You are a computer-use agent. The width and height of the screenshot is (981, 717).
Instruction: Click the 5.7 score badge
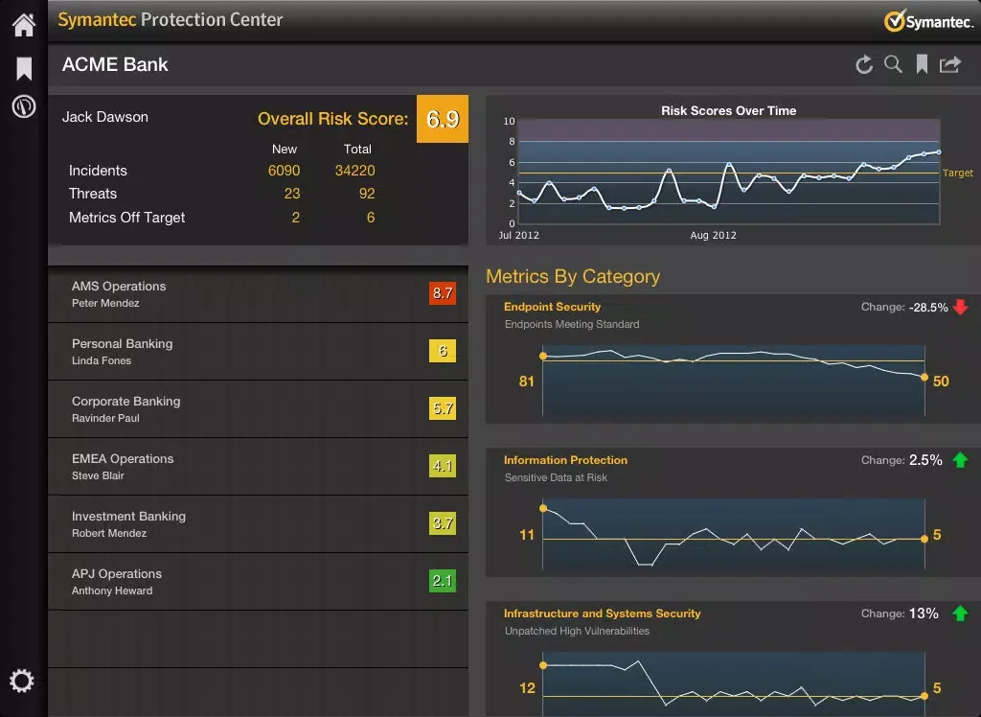point(443,408)
